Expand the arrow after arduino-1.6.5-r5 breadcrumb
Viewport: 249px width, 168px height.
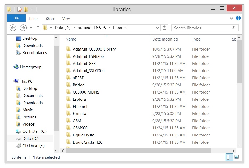coord(109,28)
